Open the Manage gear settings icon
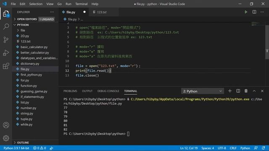The image size is (269, 151). pos(6,138)
